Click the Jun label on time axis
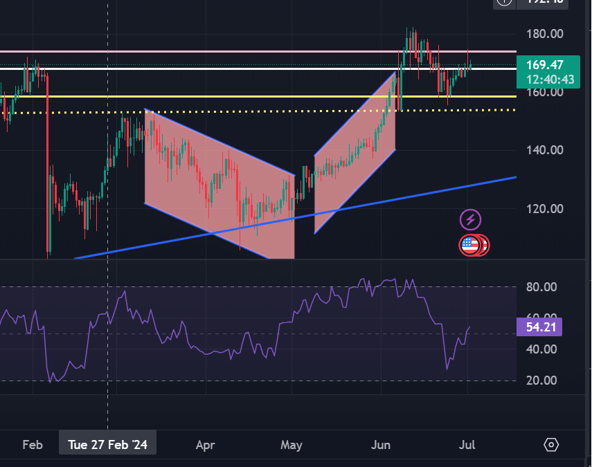Viewport: 592px width, 467px height. [x=380, y=444]
